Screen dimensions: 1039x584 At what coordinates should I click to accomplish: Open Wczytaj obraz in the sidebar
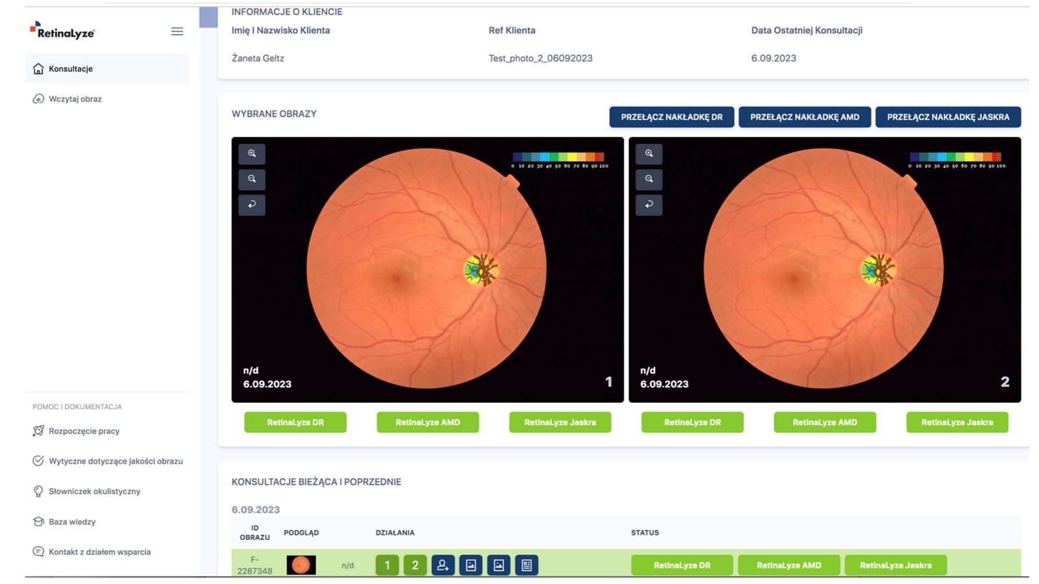click(x=75, y=99)
